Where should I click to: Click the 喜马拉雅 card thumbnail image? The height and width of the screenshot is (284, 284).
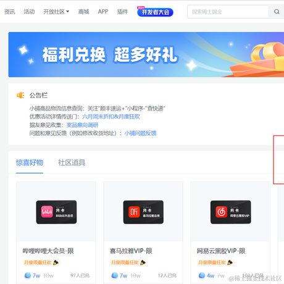(143, 212)
